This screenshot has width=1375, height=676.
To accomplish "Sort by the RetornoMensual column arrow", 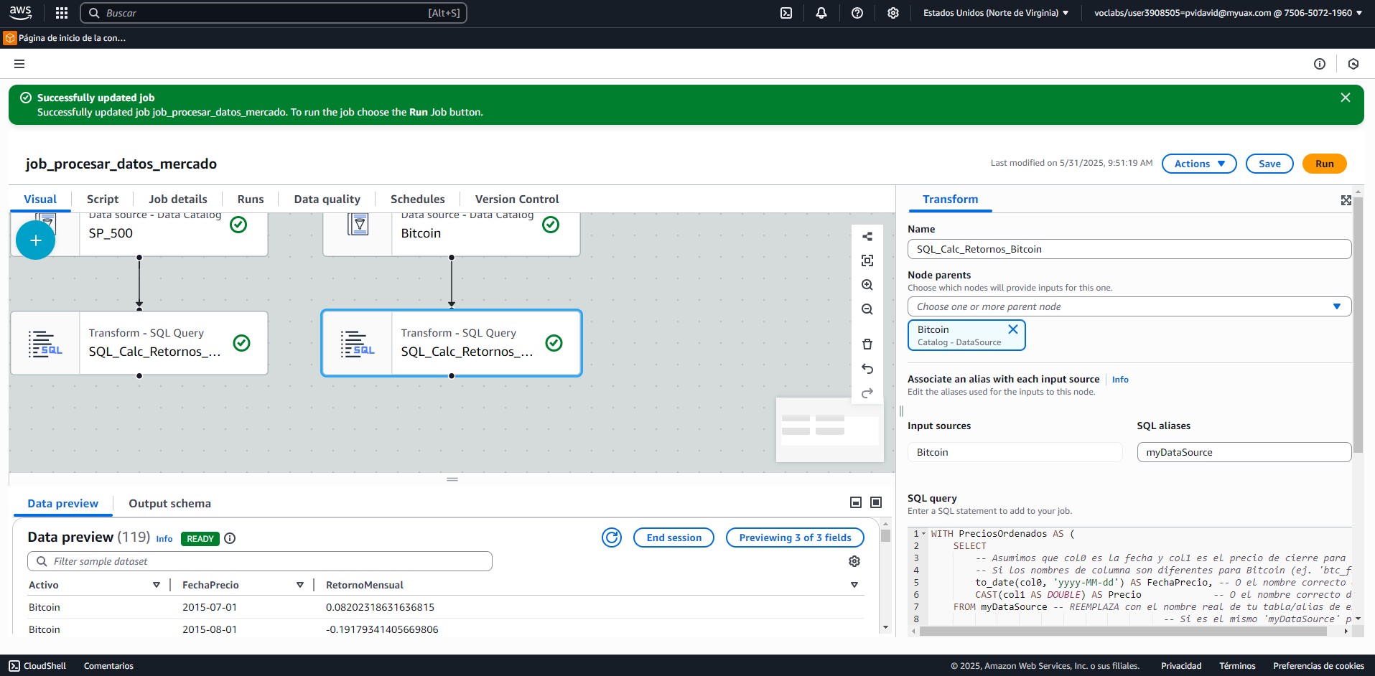I will click(x=854, y=585).
